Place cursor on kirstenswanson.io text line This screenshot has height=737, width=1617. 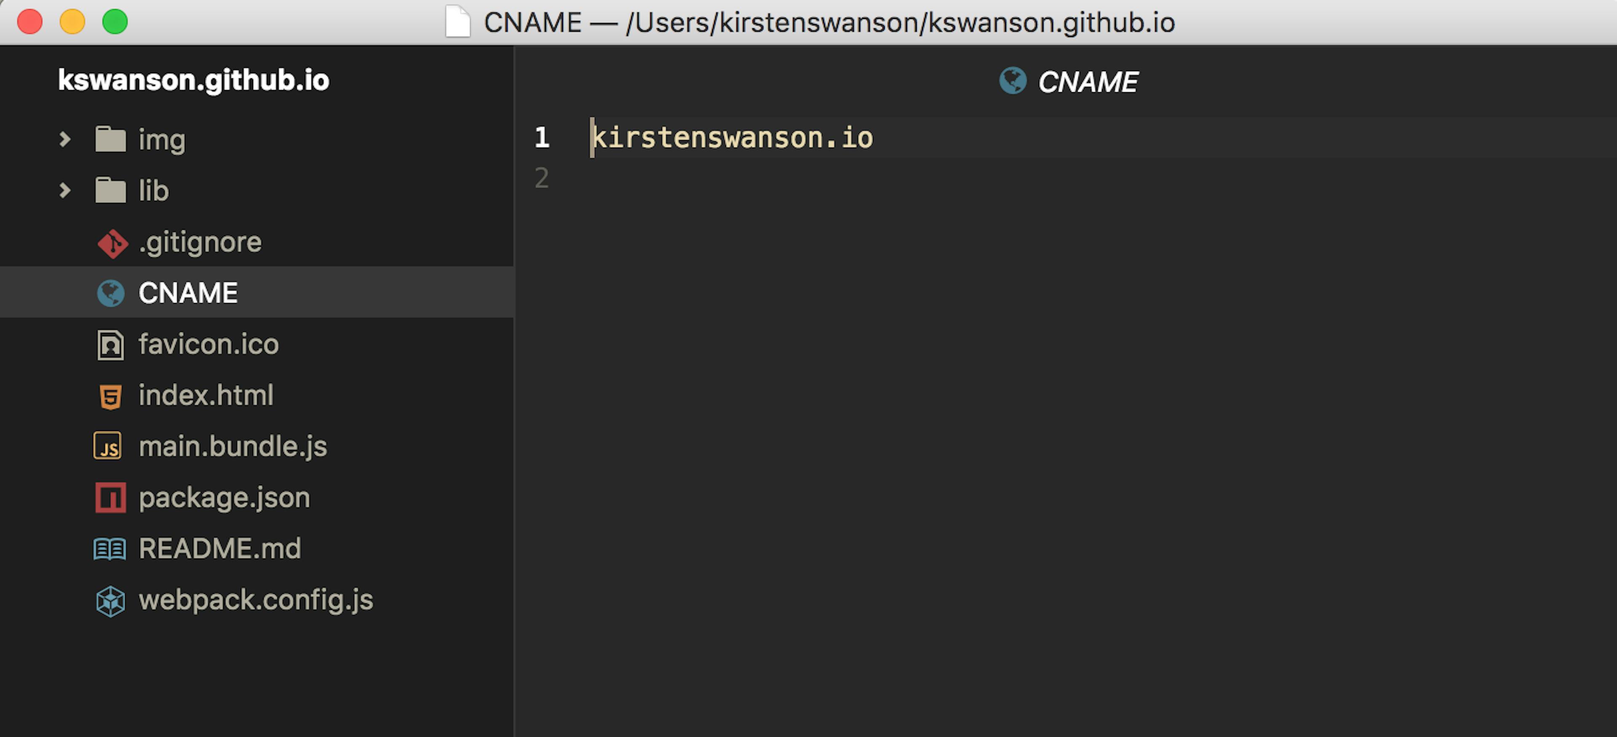tap(732, 137)
